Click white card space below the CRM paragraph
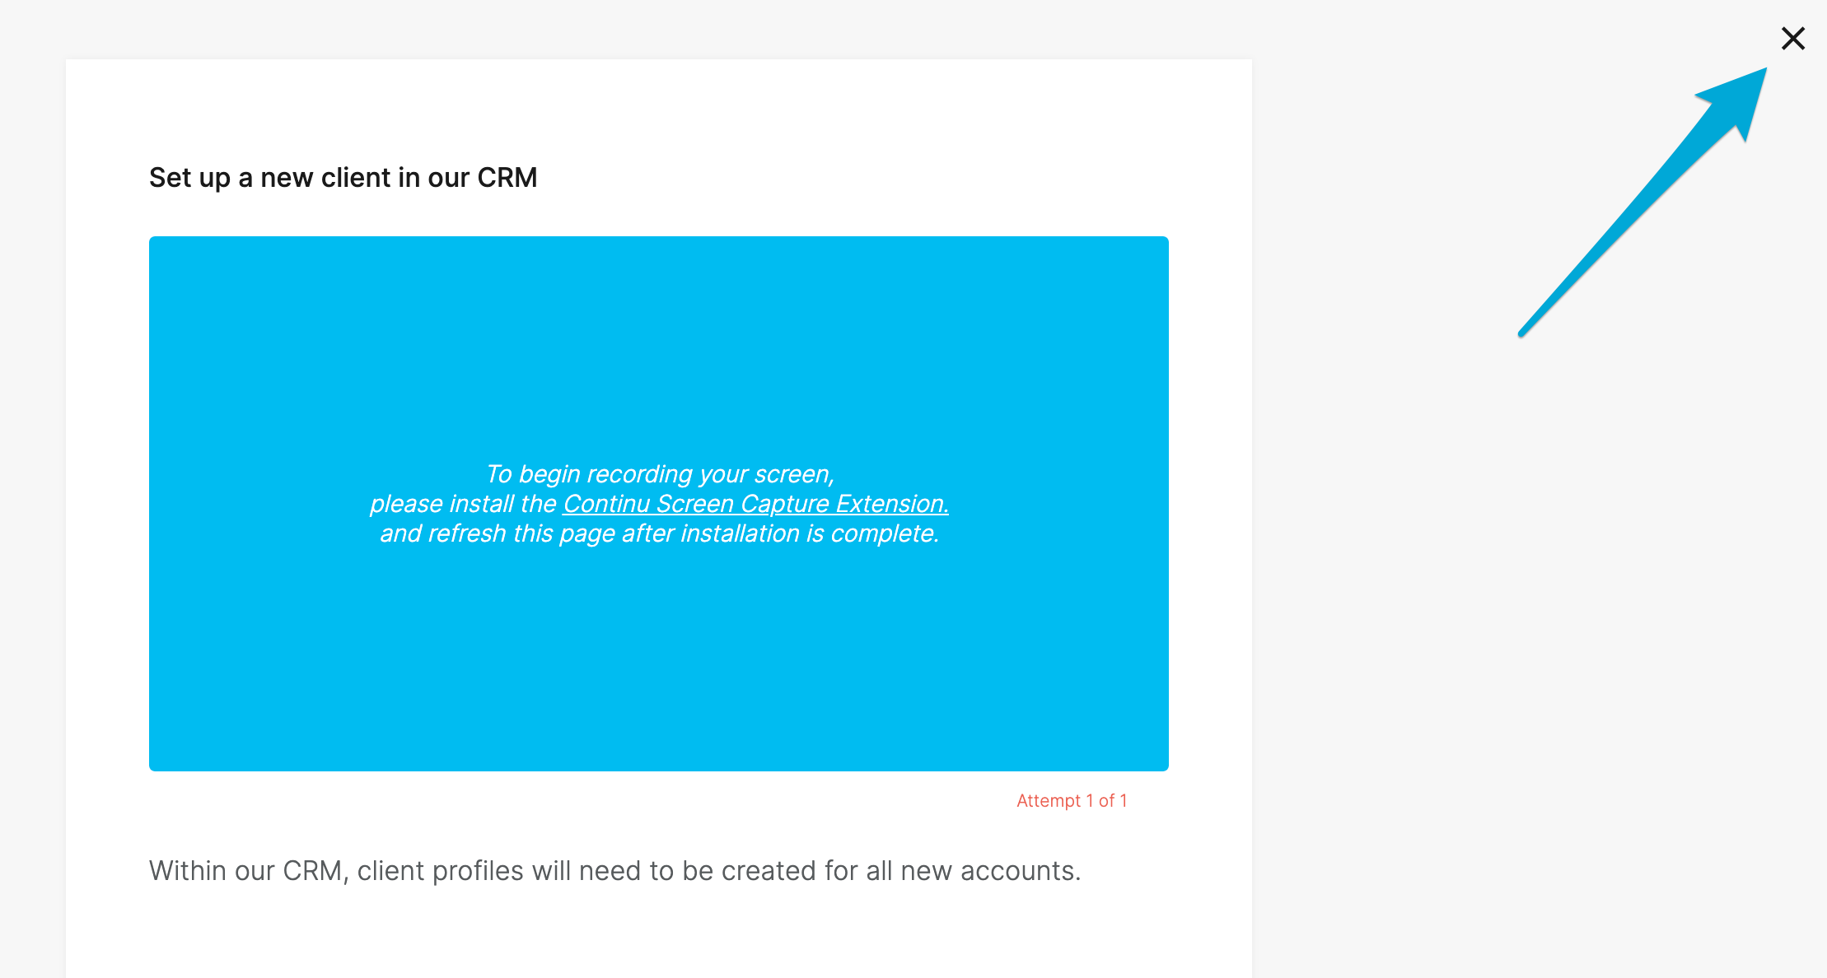Image resolution: width=1827 pixels, height=978 pixels. pos(659,934)
